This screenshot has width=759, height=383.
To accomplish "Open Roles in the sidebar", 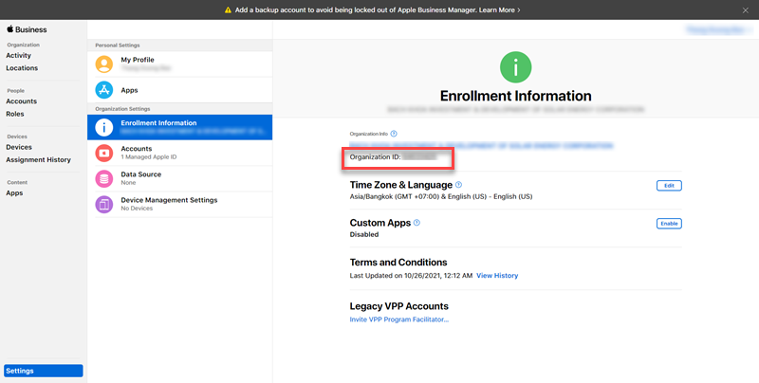I will coord(15,114).
